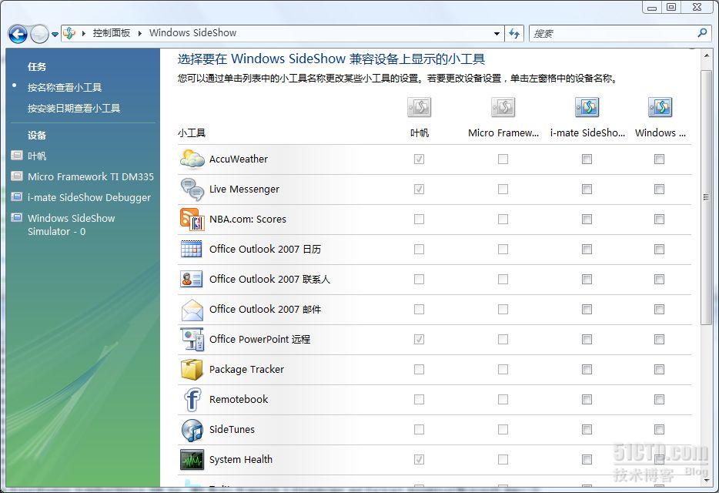The height and width of the screenshot is (493, 719).
Task: Enable AccuWeather for Micro Framew... device
Action: [x=503, y=159]
